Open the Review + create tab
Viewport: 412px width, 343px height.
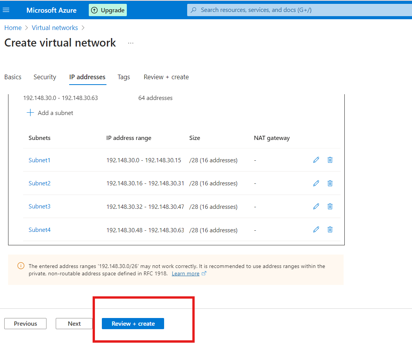pyautogui.click(x=166, y=77)
